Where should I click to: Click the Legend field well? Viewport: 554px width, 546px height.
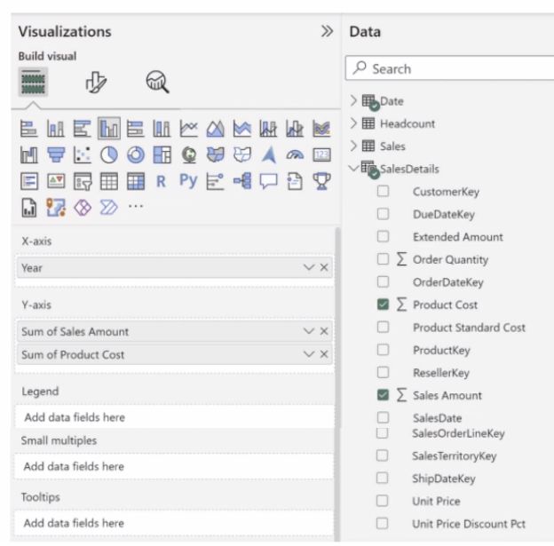tap(175, 417)
